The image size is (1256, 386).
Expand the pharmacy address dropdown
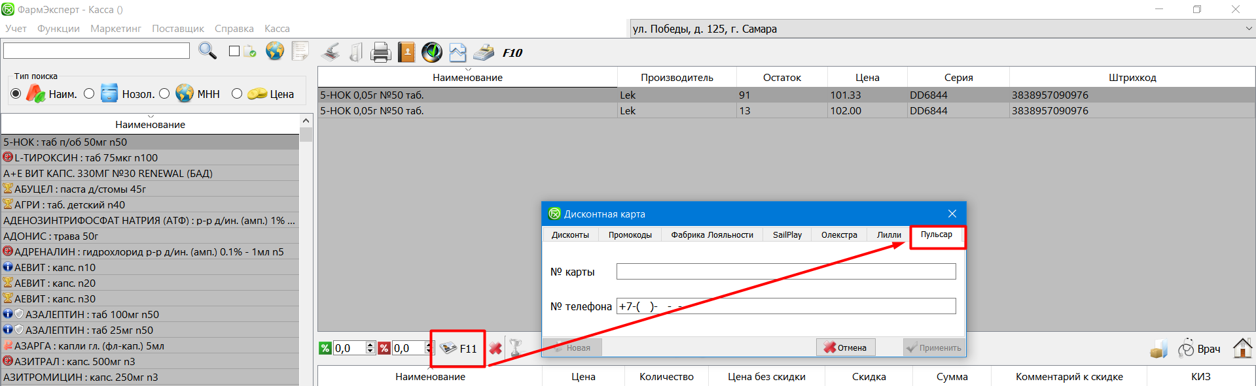coord(1249,29)
